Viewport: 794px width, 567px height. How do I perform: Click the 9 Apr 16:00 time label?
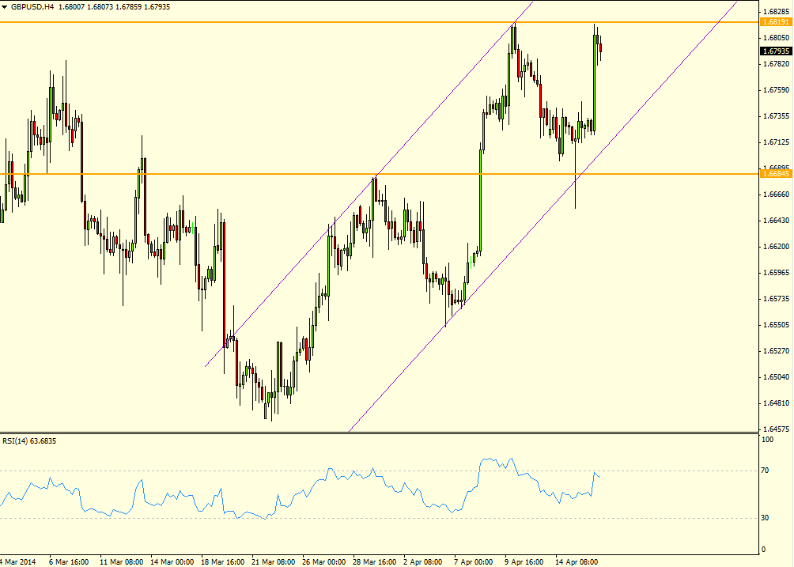(x=524, y=562)
